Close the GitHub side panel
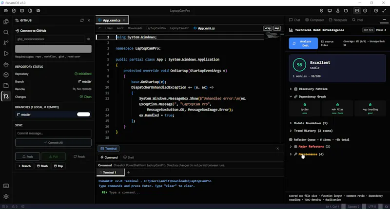Screen dimensions: 390x209 pos(89,20)
